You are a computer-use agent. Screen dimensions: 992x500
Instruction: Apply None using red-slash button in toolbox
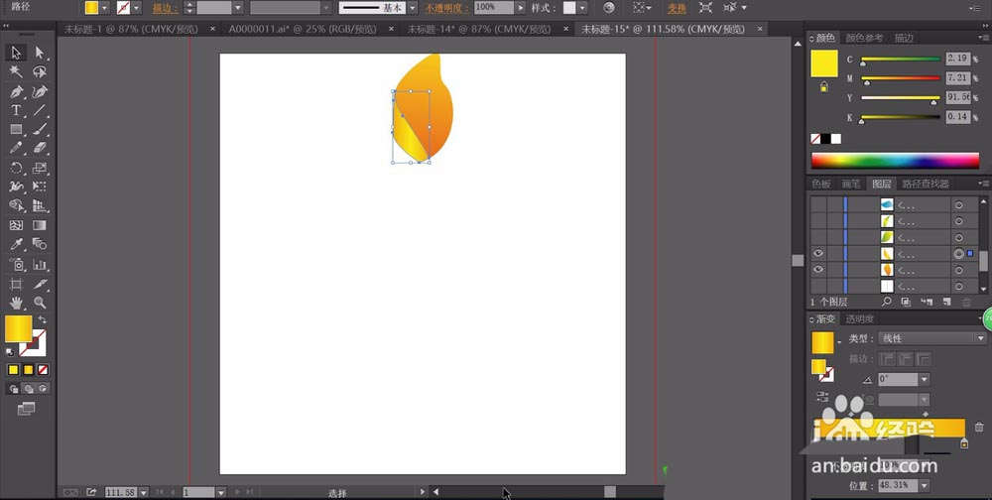coord(43,370)
